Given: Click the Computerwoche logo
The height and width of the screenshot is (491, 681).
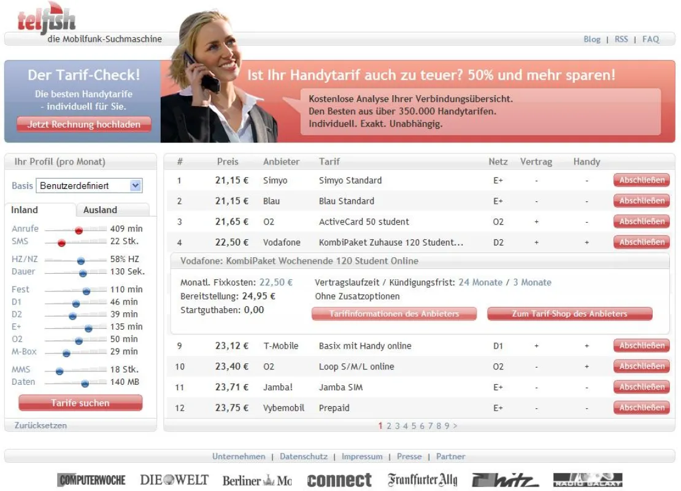Looking at the screenshot, I should pos(91,480).
